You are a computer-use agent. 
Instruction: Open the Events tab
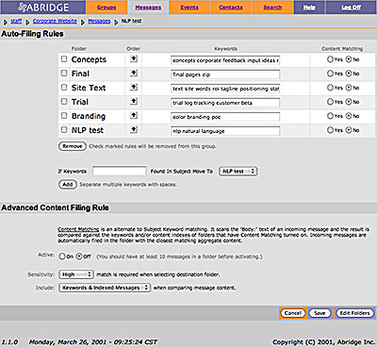(189, 8)
